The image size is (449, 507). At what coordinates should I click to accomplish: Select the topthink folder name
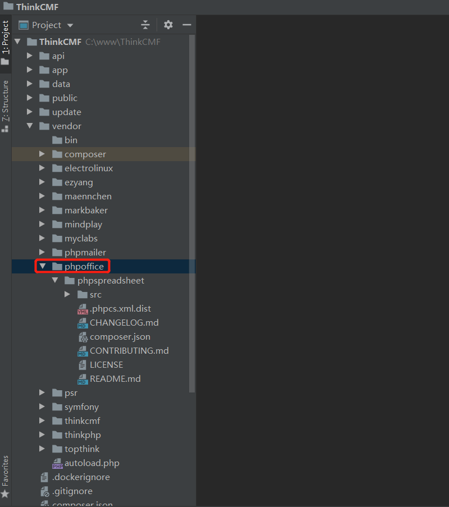pyautogui.click(x=82, y=449)
